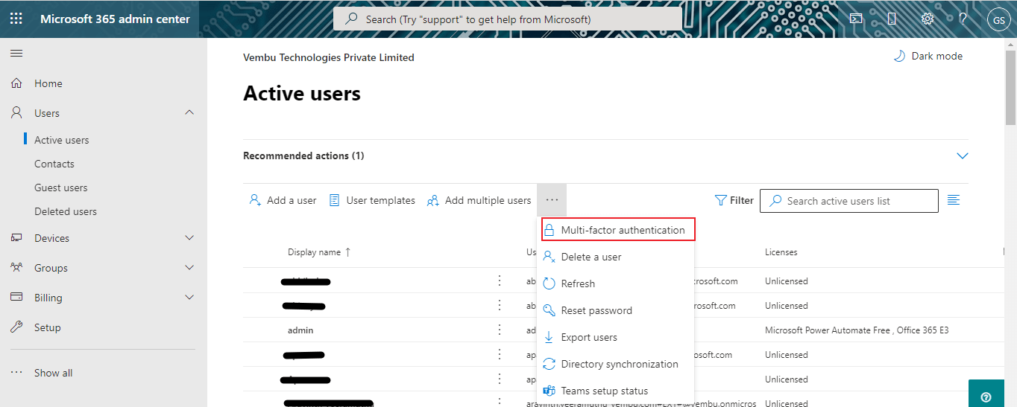Click Microsoft 365 admin center title

115,19
